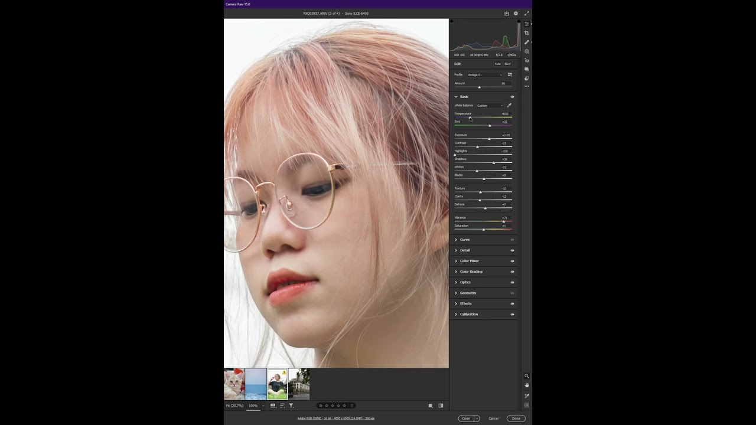The height and width of the screenshot is (425, 756).
Task: Click the Exposure value field +1.05
Action: click(x=506, y=135)
